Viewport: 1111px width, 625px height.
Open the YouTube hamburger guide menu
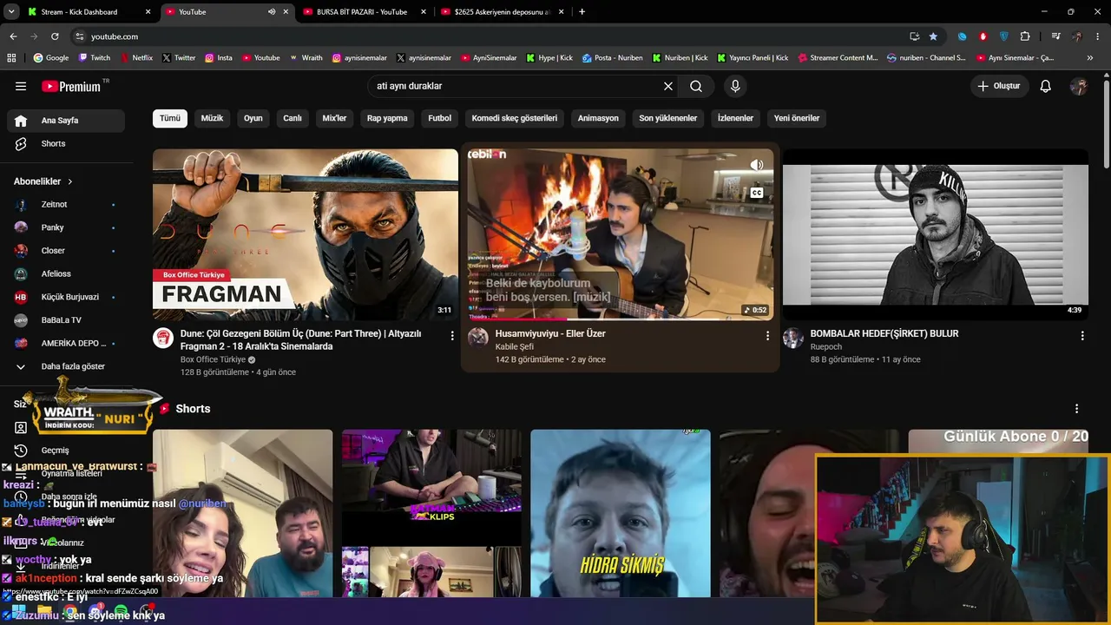tap(21, 86)
